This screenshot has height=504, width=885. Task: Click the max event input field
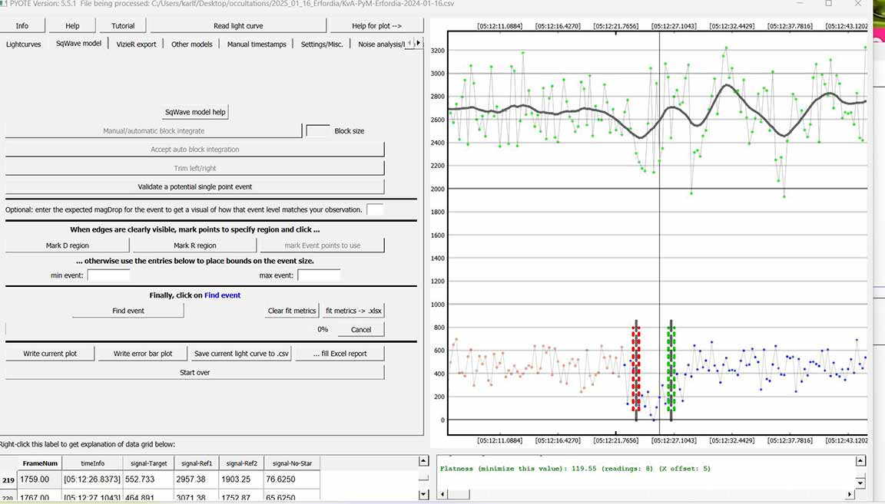coord(319,275)
